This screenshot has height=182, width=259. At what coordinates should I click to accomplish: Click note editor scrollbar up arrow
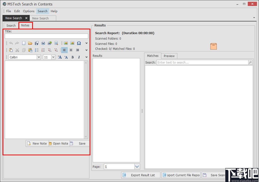click(86, 63)
